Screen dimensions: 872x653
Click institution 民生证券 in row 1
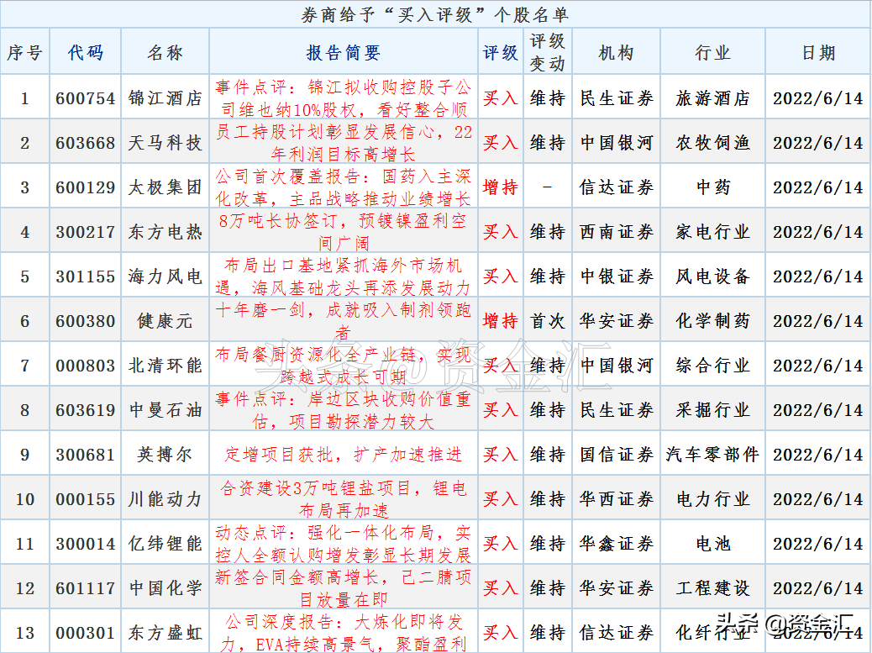[x=616, y=98]
